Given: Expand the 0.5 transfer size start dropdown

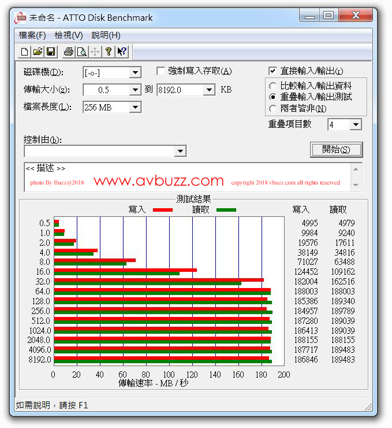Looking at the screenshot, I should [x=135, y=90].
